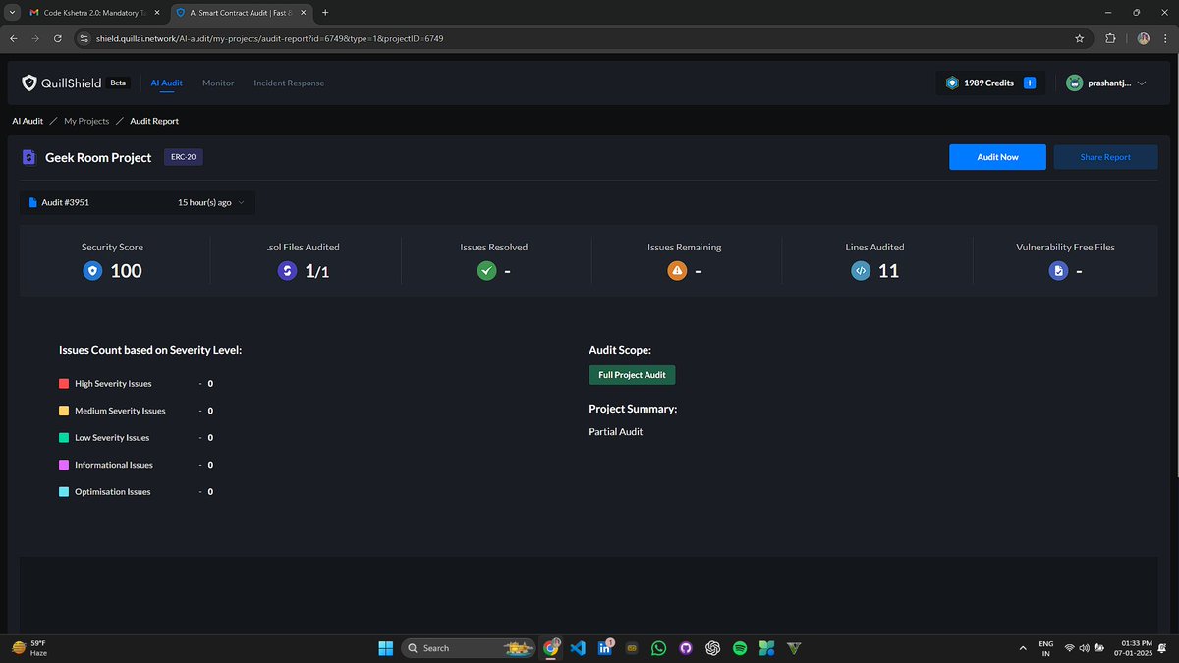
Task: Open the Chrome profile avatar
Action: coord(1143,38)
